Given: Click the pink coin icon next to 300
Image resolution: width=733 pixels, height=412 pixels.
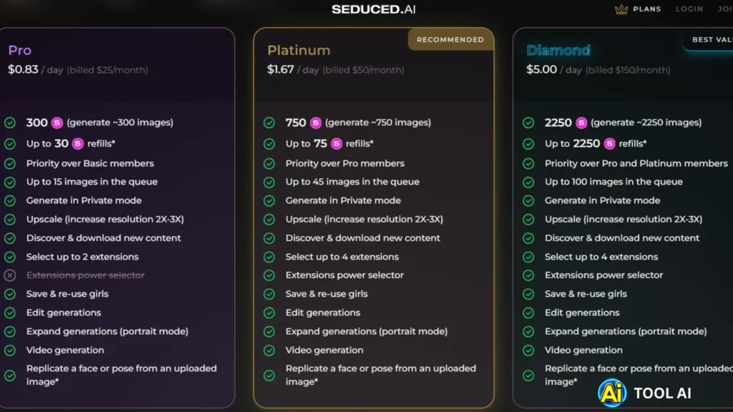Looking at the screenshot, I should tap(56, 122).
